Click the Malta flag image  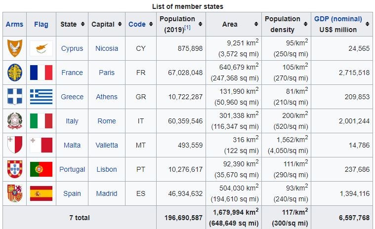click(41, 145)
